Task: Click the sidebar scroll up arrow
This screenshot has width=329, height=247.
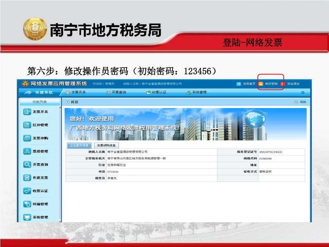Action: pos(60,108)
